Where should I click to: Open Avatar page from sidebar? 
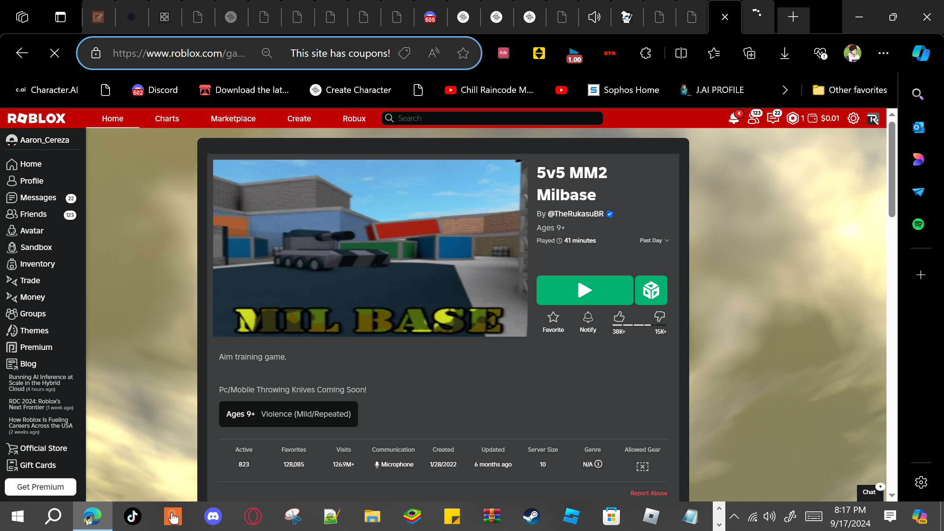click(32, 231)
